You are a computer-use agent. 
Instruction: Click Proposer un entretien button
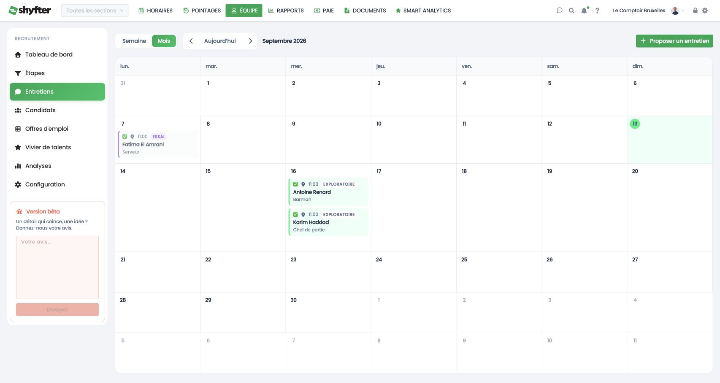click(674, 41)
